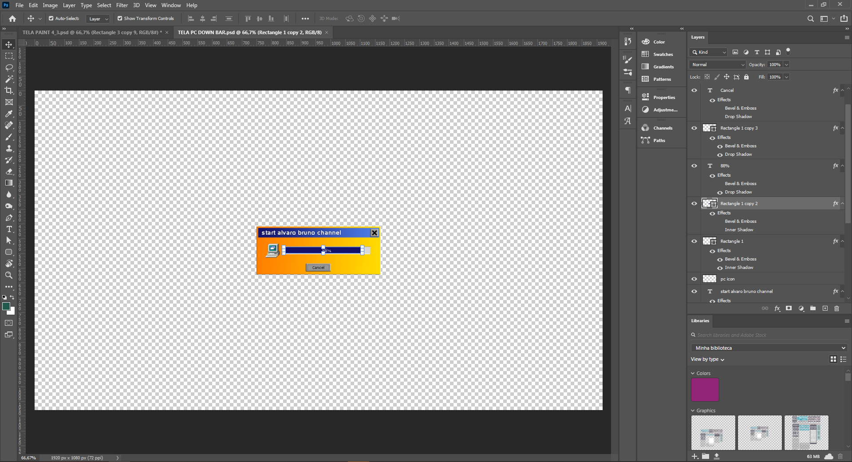This screenshot has width=852, height=462.
Task: Select the Brush tool
Action: [9, 137]
